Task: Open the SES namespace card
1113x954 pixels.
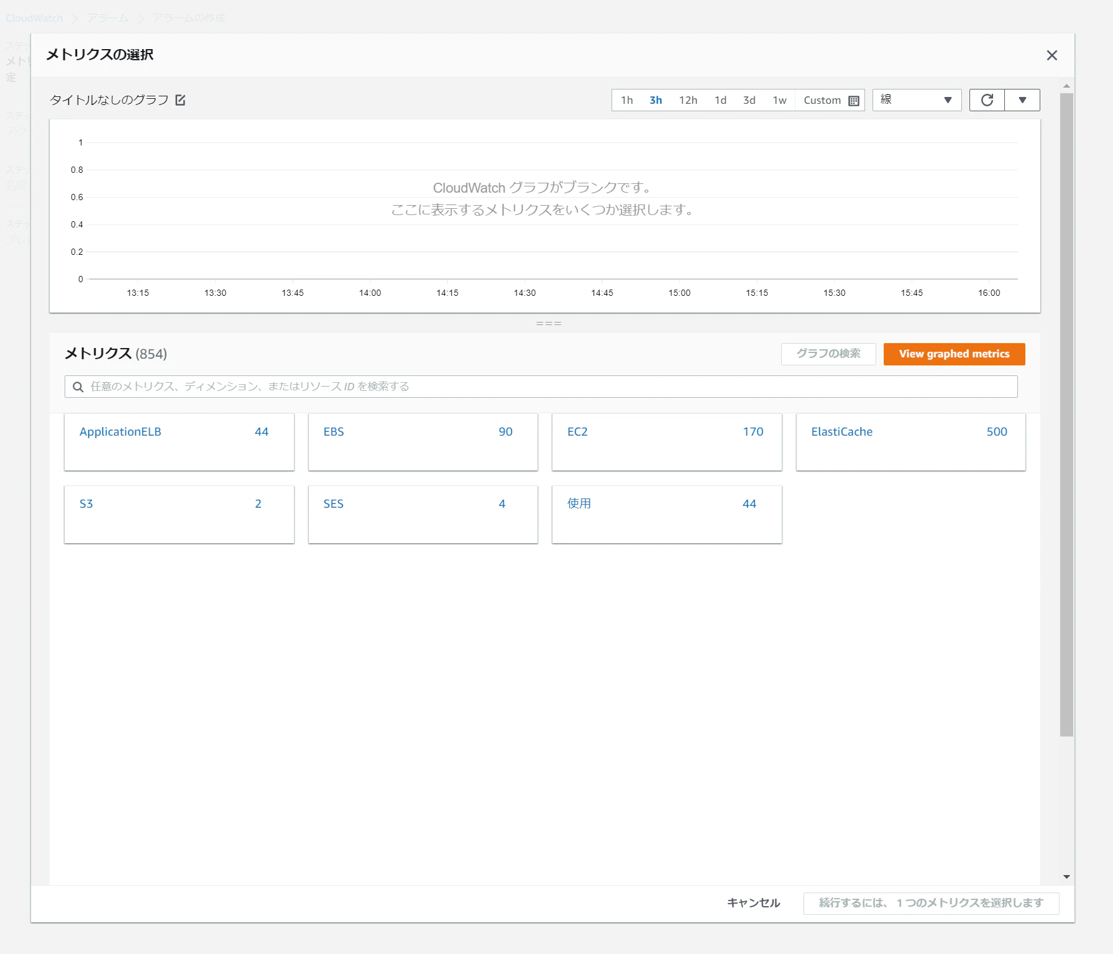Action: (x=423, y=515)
